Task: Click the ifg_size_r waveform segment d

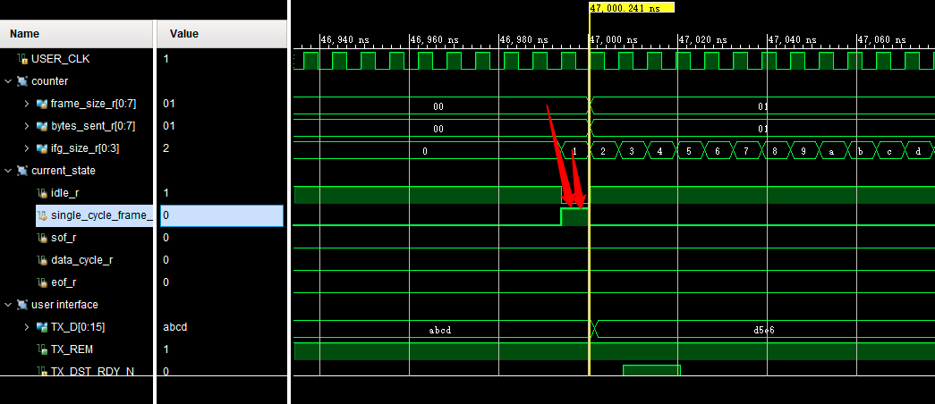Action: click(x=918, y=151)
